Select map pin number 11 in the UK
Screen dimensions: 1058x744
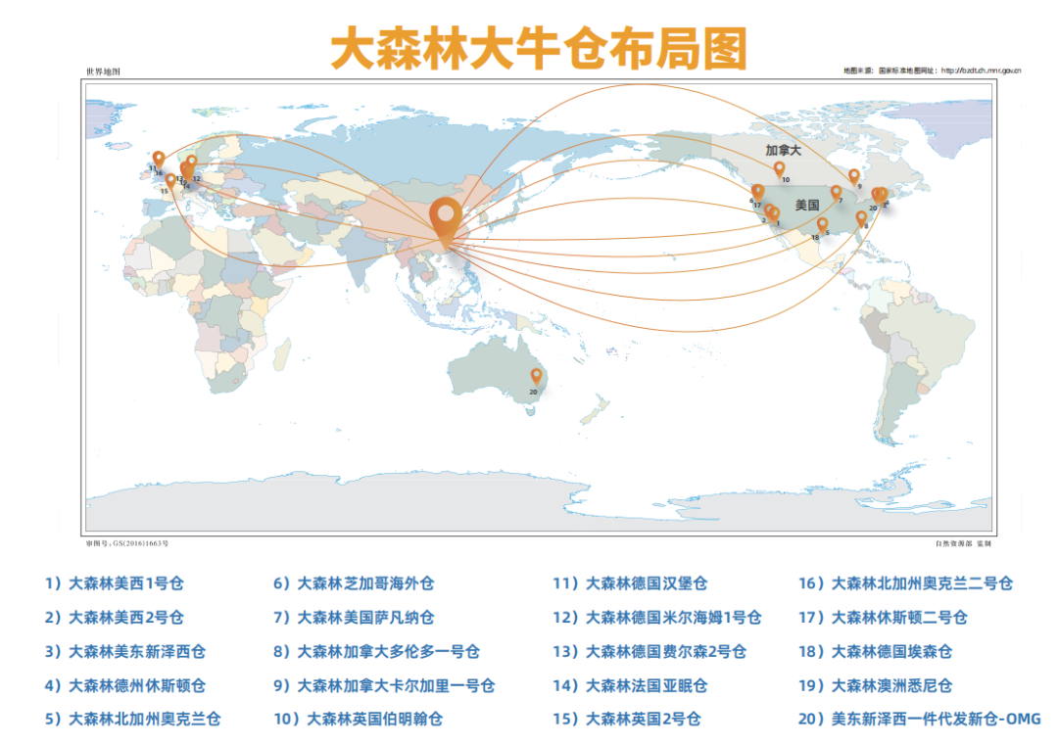(158, 158)
